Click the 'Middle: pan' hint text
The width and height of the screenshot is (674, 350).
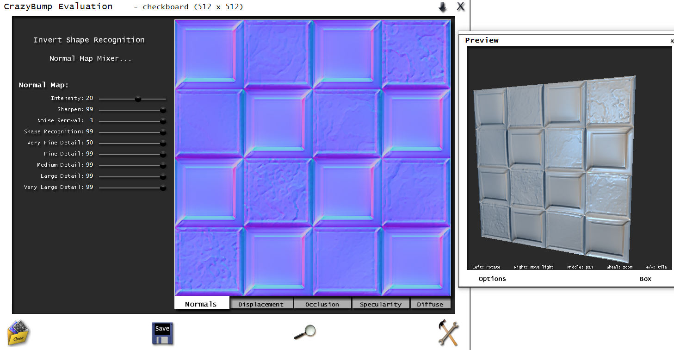(x=580, y=267)
